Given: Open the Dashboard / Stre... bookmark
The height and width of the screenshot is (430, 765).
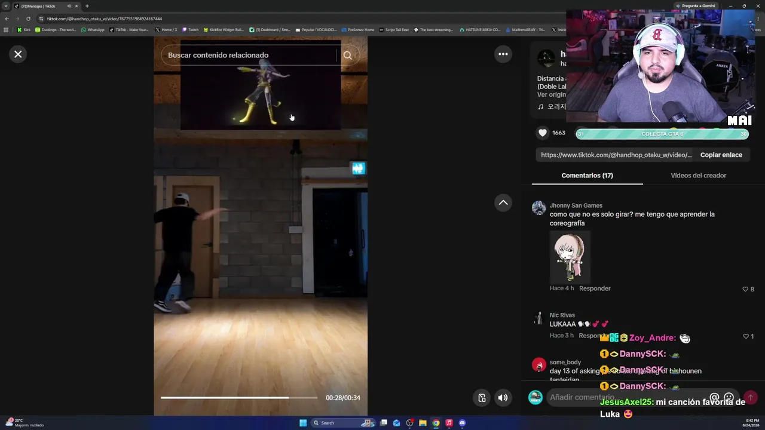Looking at the screenshot, I should [270, 29].
